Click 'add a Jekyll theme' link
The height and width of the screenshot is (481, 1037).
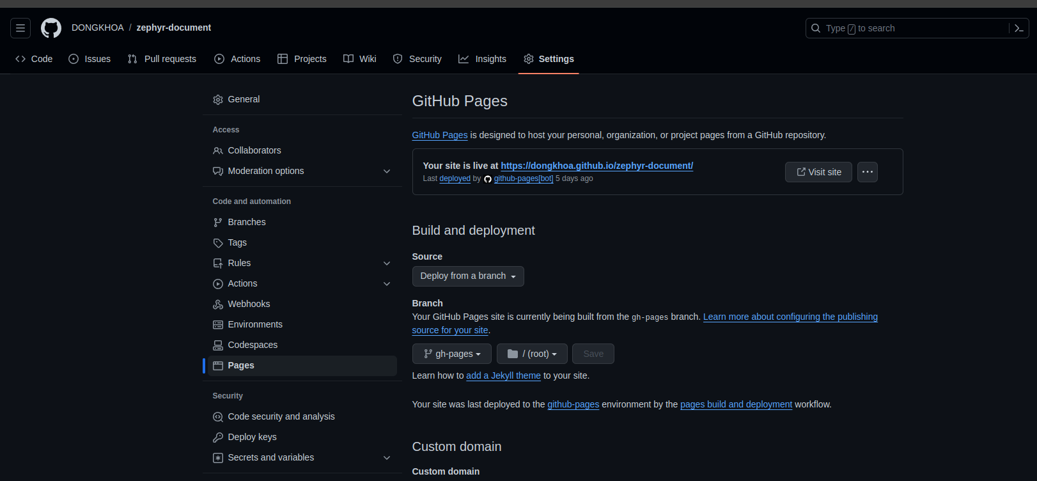pos(504,375)
